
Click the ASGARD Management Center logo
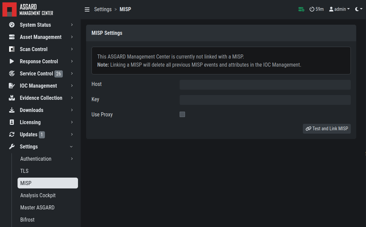(x=28, y=9)
